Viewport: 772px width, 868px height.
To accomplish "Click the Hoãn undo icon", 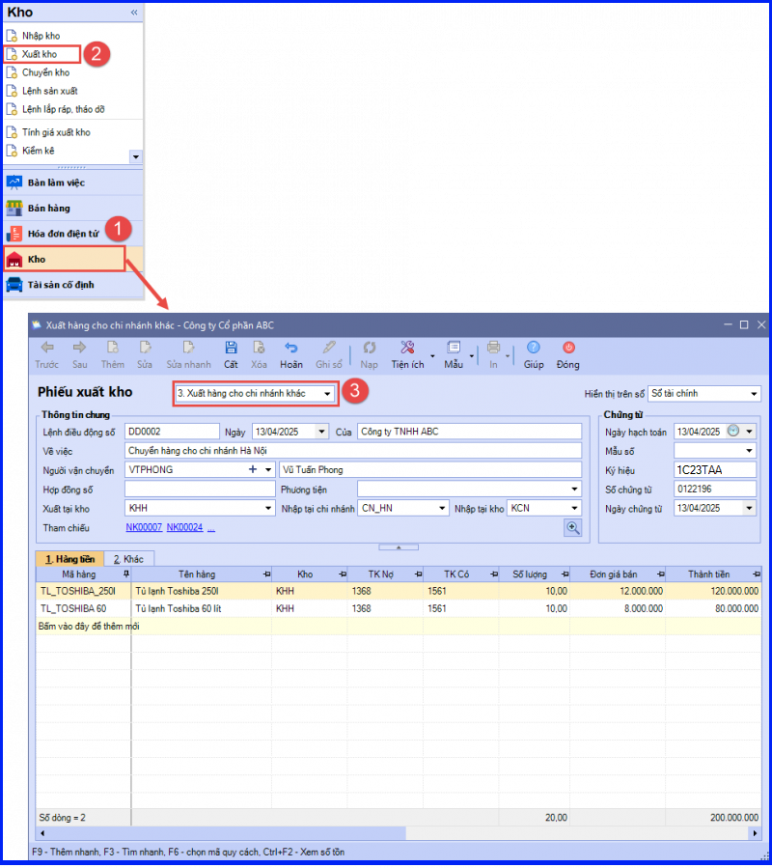I will [x=291, y=348].
